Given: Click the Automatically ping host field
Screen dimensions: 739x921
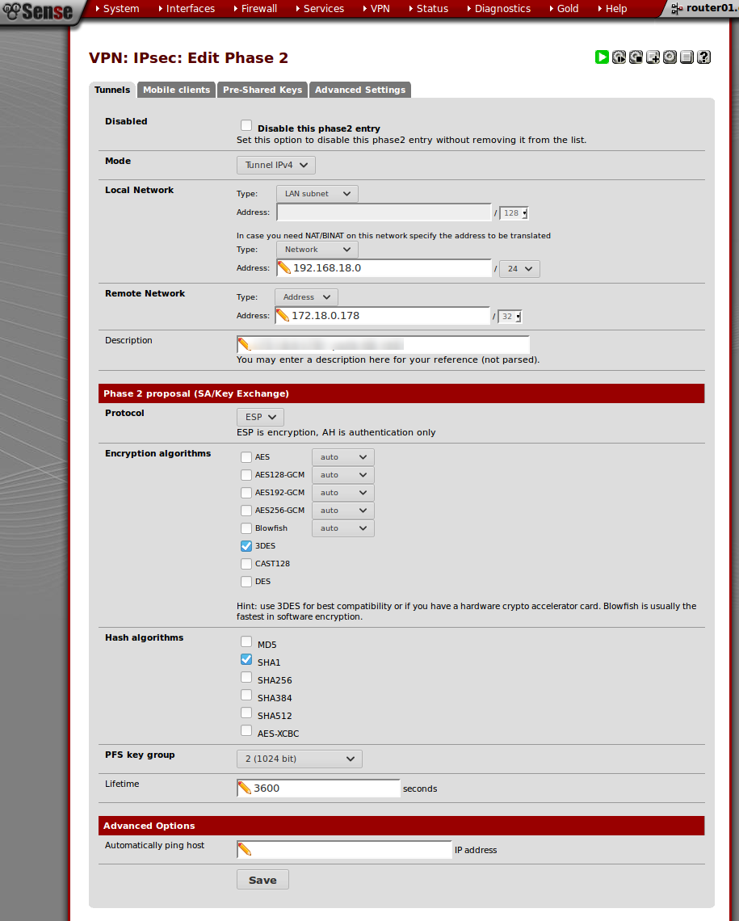Looking at the screenshot, I should [344, 850].
